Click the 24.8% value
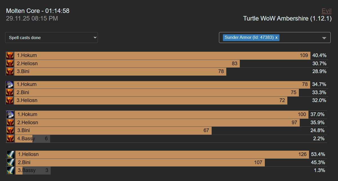 click(317, 131)
